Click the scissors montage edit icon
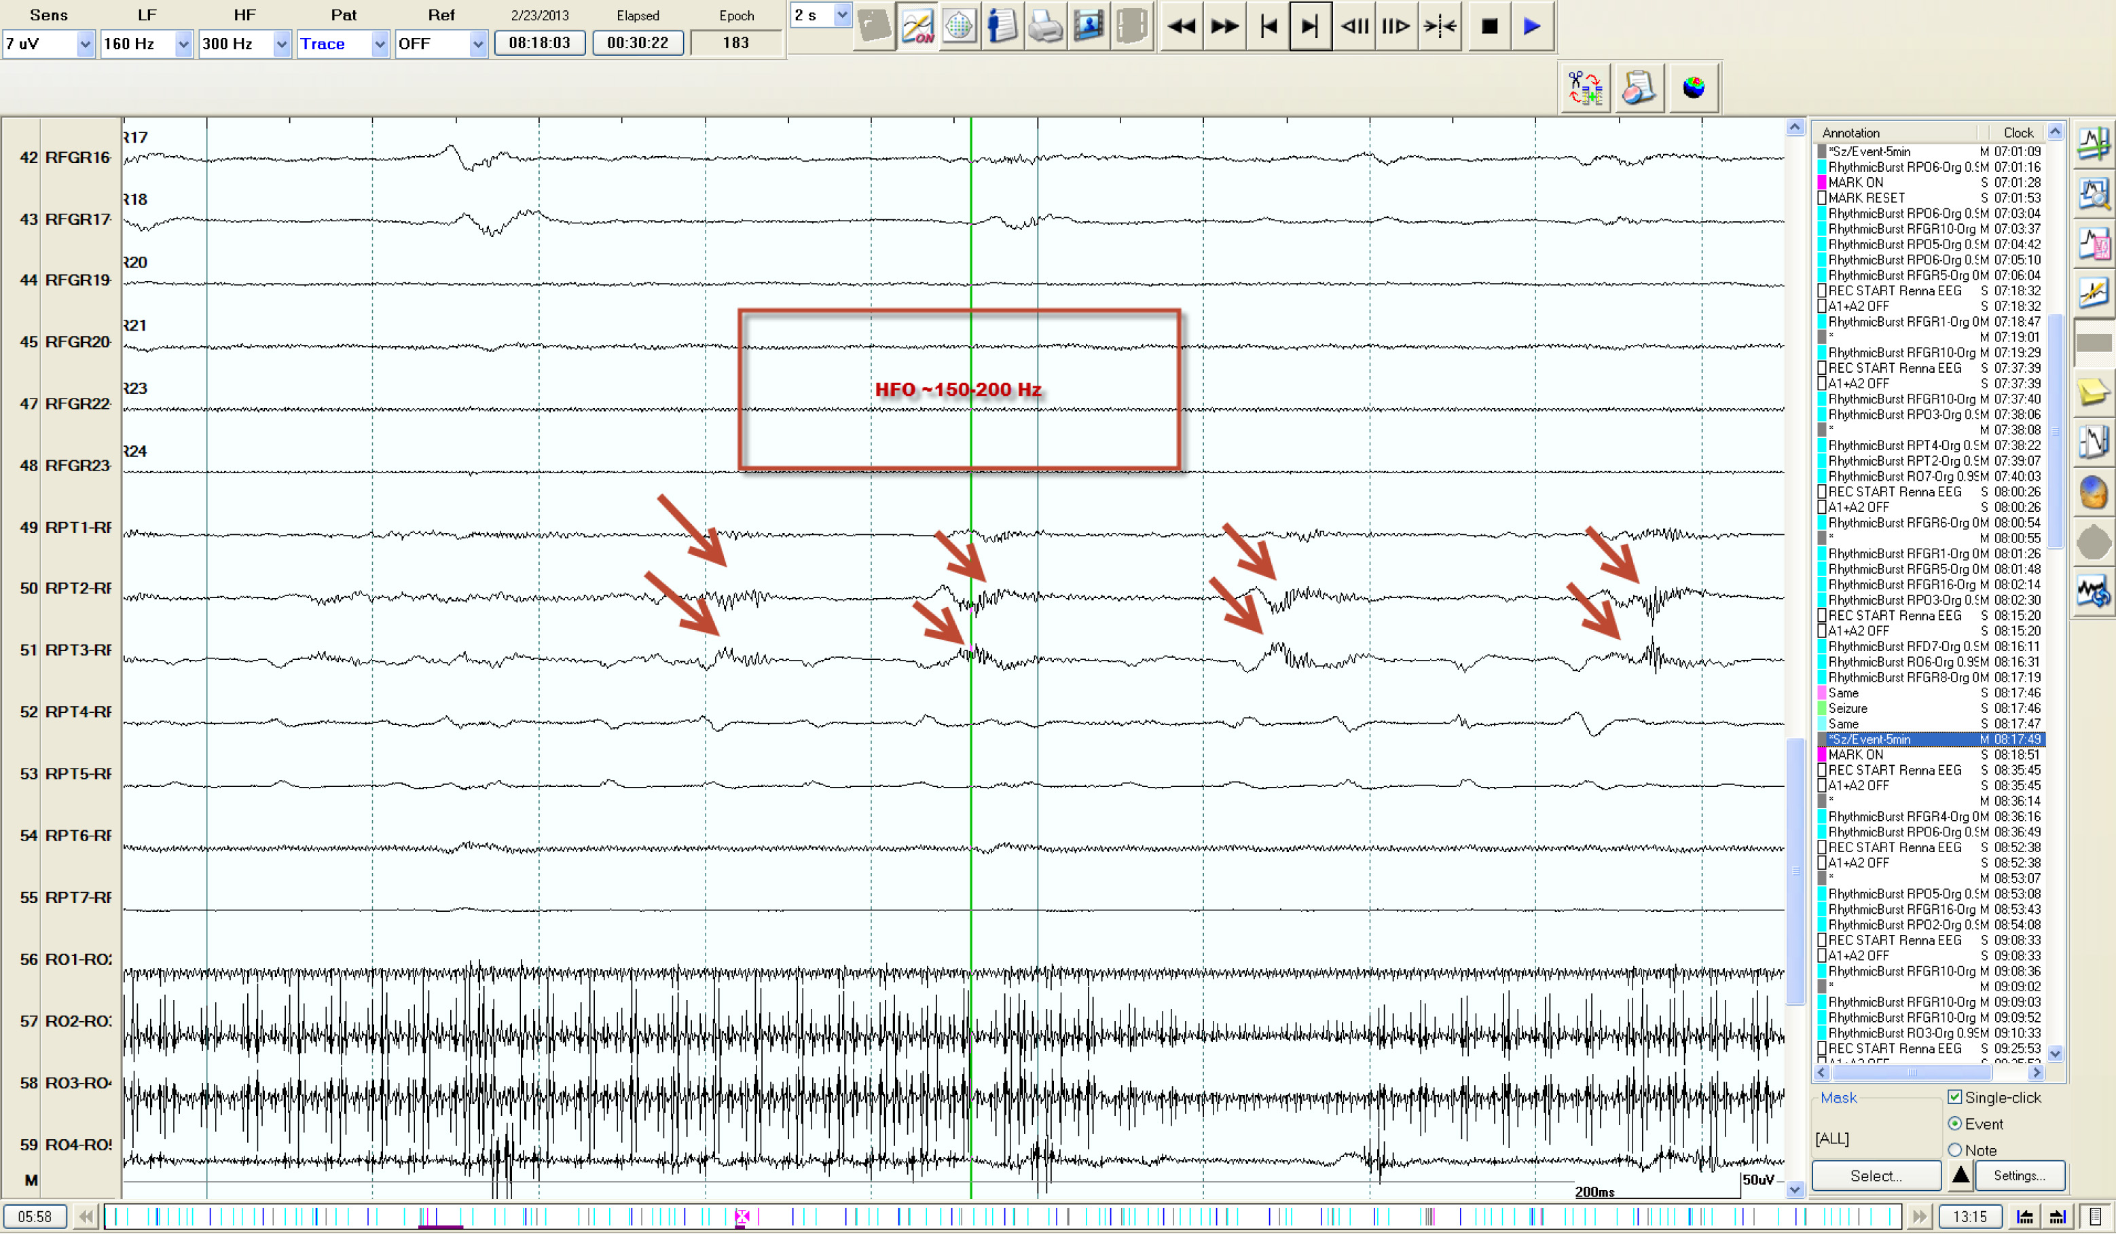 pyautogui.click(x=1586, y=88)
